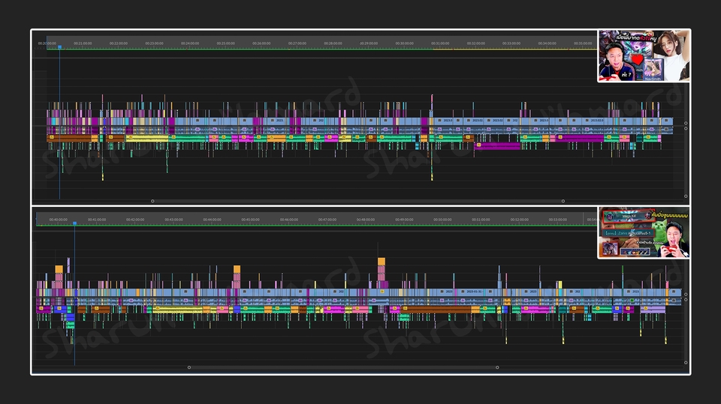The width and height of the screenshot is (721, 404).
Task: Click the 00:35:00:00 mark on the top ruler
Action: tap(583, 43)
